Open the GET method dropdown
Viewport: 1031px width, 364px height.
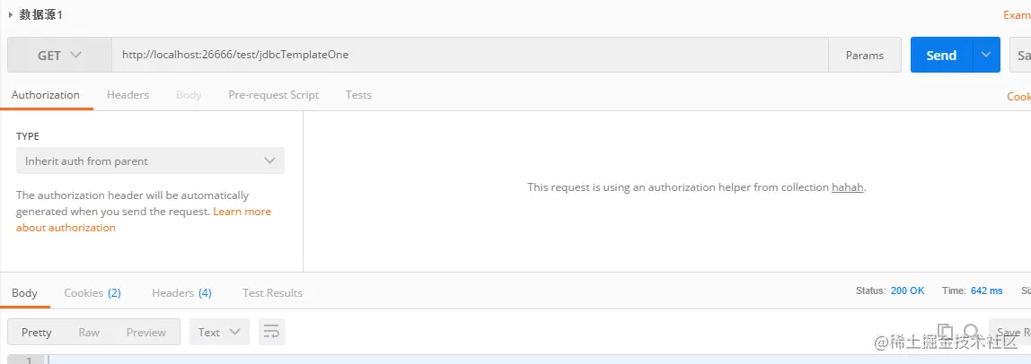(59, 56)
